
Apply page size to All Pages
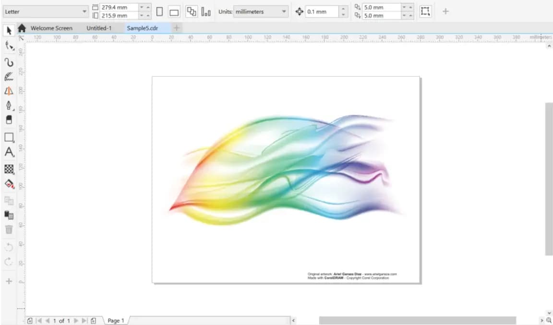coord(192,12)
